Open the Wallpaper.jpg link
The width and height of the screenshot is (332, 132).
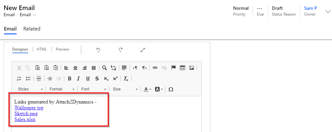[29, 108]
